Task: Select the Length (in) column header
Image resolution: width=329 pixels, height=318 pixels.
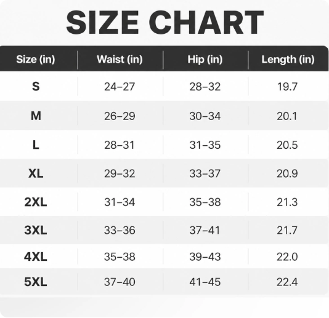Action: [x=288, y=60]
